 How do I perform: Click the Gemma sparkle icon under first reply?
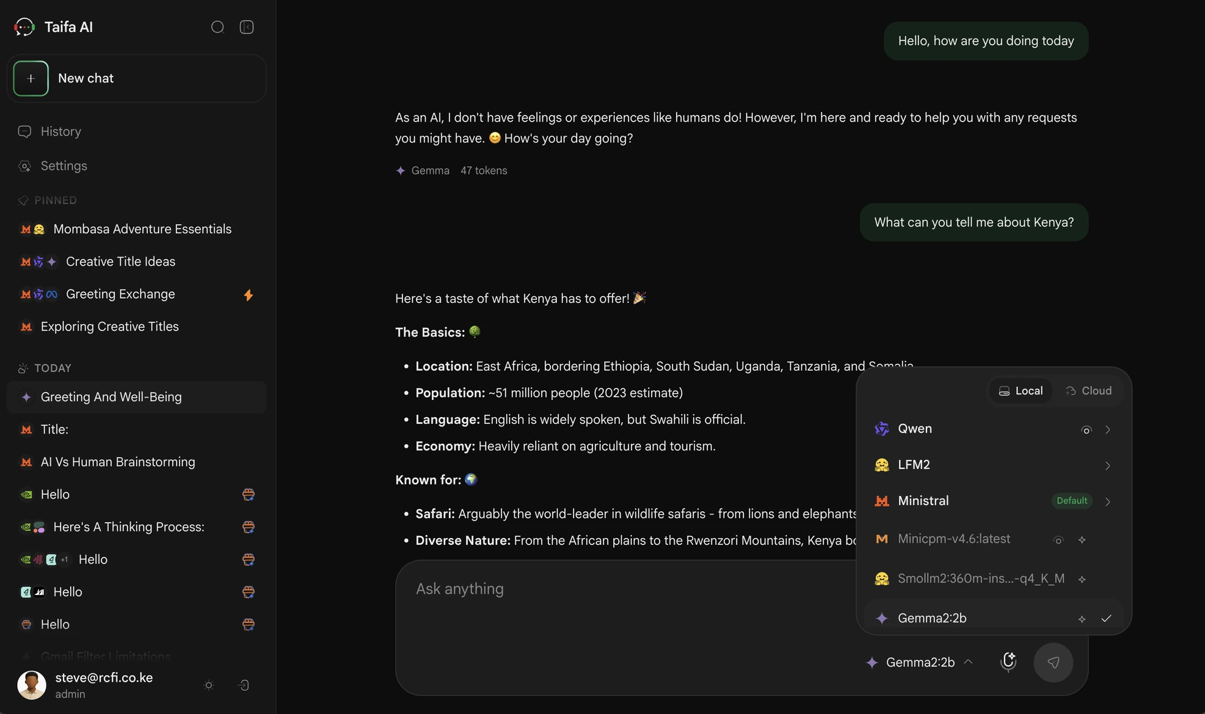[x=401, y=170]
